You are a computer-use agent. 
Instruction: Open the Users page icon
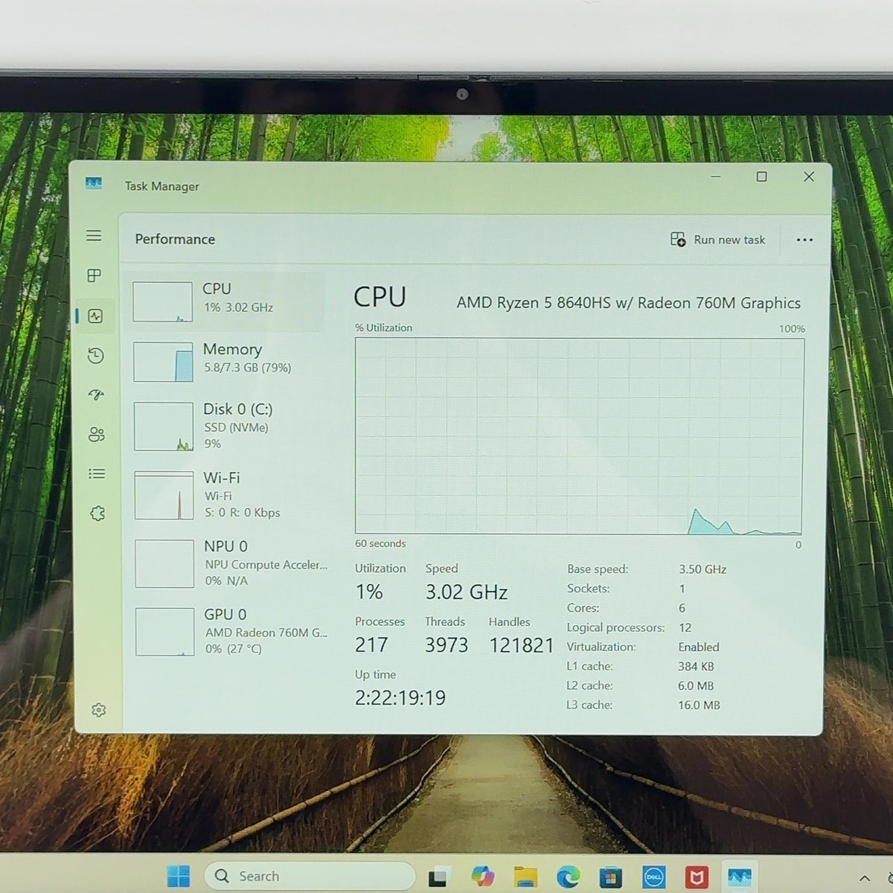click(97, 435)
